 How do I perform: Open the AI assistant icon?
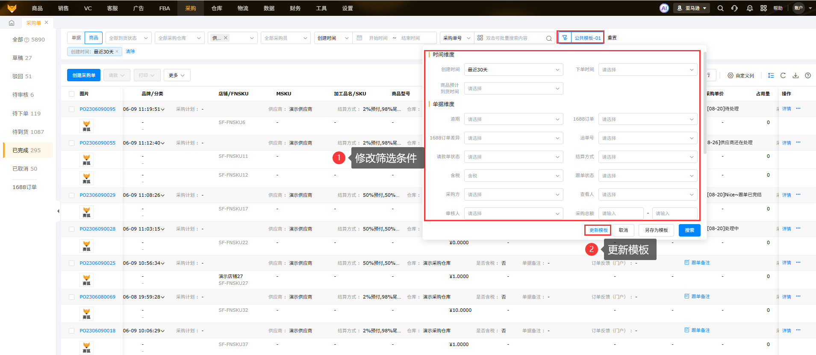664,8
